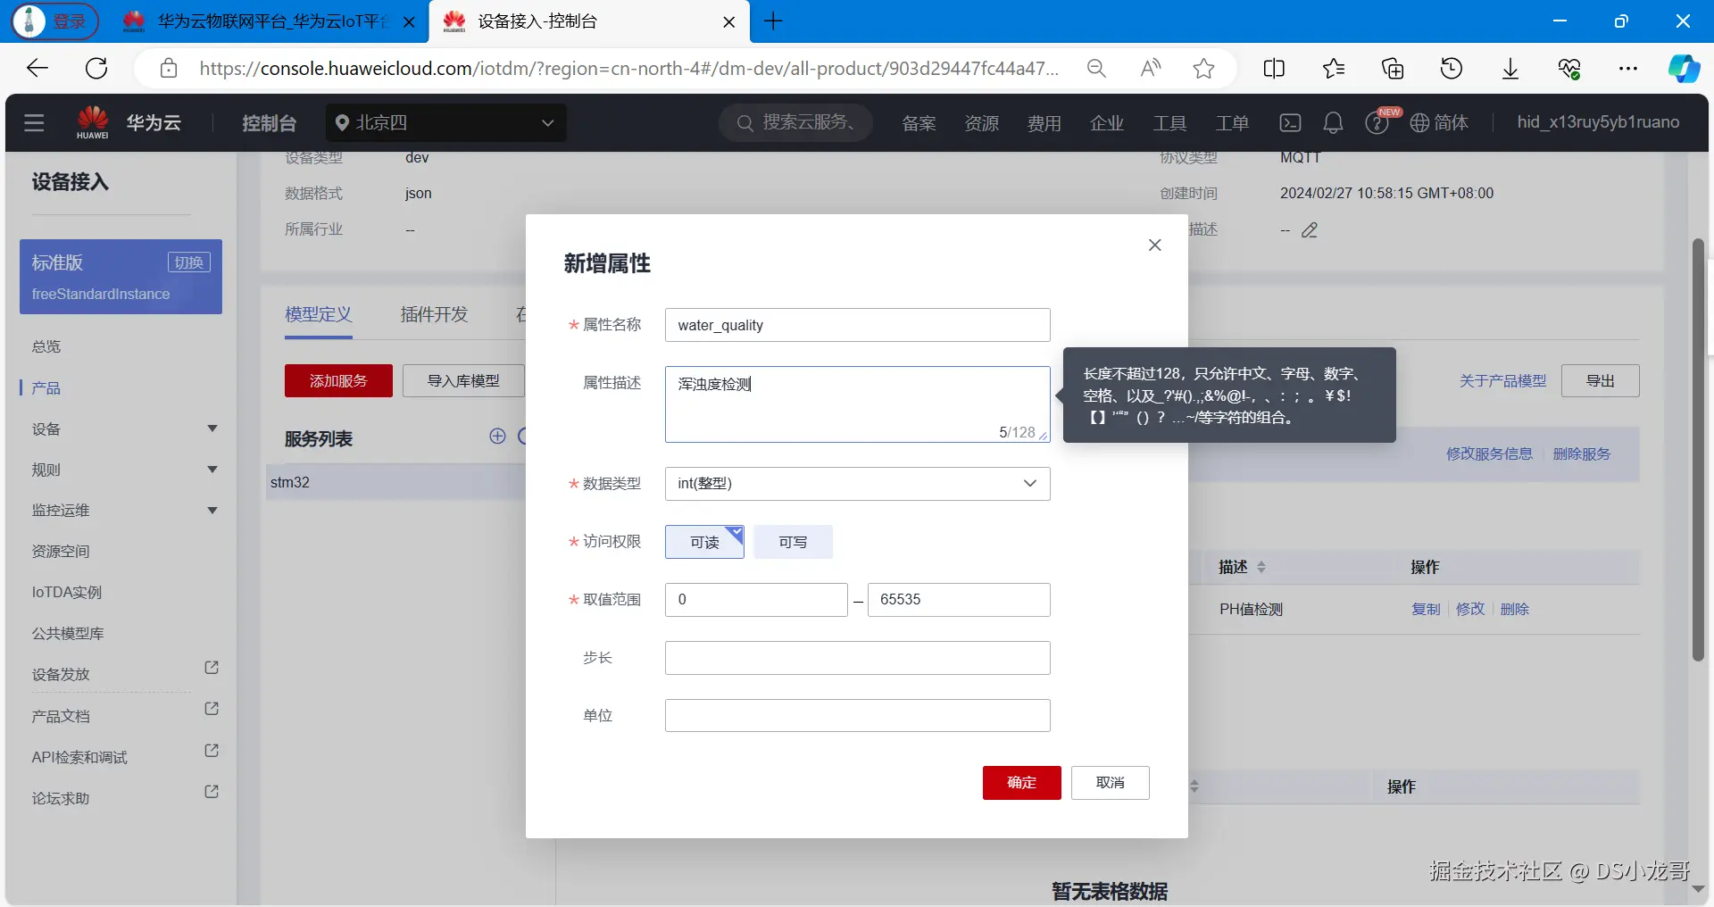Switch to the 模型定义 tab
Screen dimensions: 1714x907
click(x=319, y=314)
